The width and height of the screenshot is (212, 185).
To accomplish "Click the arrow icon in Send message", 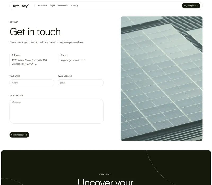I will coord(27,135).
